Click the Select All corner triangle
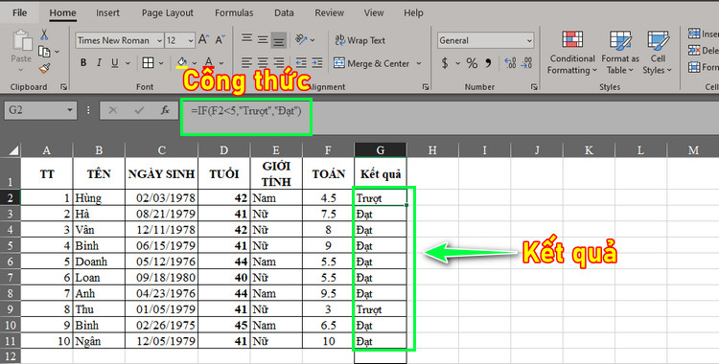The width and height of the screenshot is (719, 364). pos(13,150)
